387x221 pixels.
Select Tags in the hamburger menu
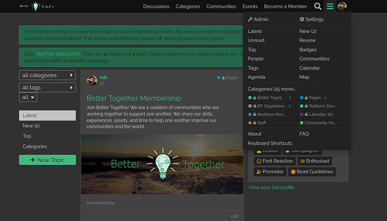tap(253, 68)
